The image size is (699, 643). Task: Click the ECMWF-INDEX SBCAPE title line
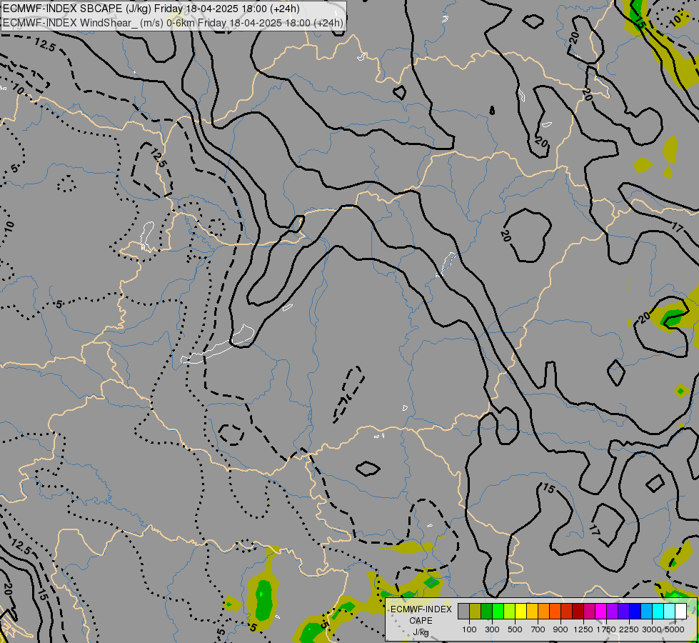(x=151, y=9)
